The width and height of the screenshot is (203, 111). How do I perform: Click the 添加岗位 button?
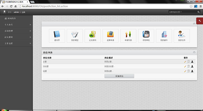(119, 76)
